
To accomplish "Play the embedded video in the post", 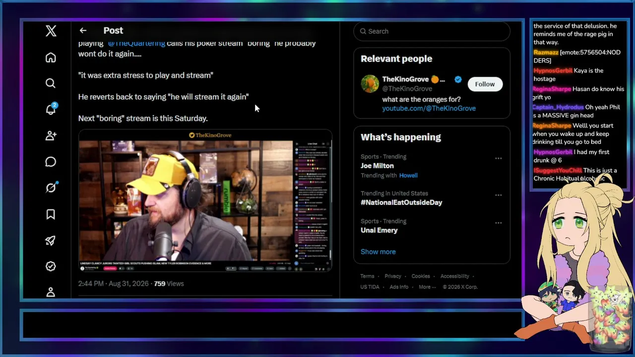I will (x=205, y=201).
